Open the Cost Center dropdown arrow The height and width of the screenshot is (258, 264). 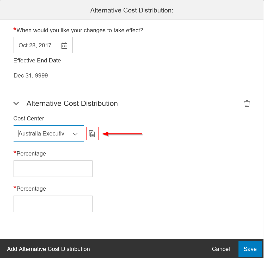75,134
